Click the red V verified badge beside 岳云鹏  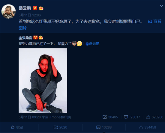(x=35, y=8)
